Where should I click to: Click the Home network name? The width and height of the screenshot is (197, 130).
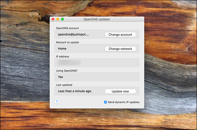click(62, 48)
